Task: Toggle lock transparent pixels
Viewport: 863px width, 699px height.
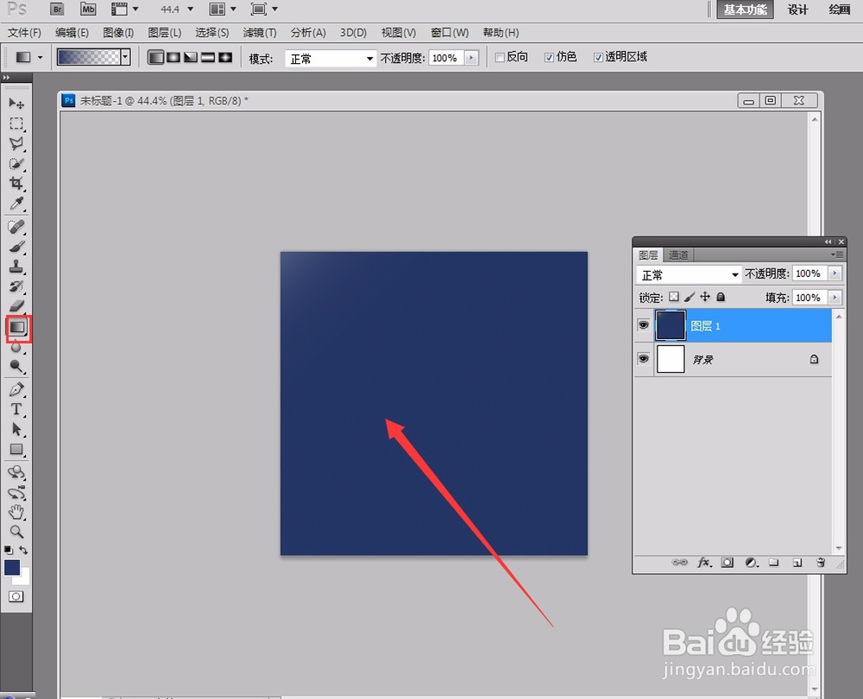Action: [x=674, y=297]
